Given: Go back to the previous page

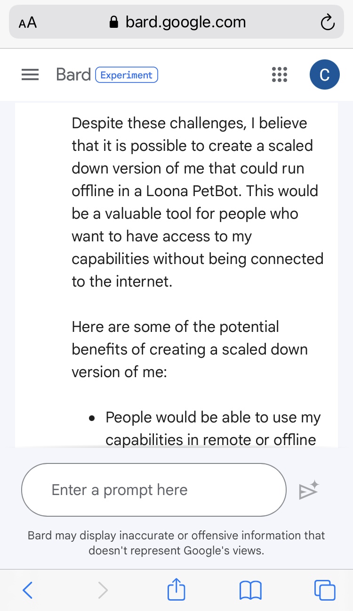Looking at the screenshot, I should (28, 590).
